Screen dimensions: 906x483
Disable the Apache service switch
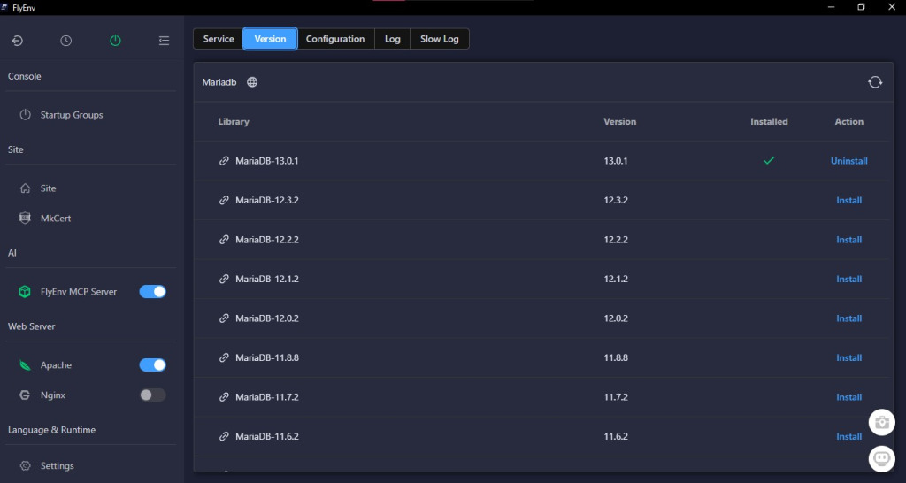coord(152,365)
